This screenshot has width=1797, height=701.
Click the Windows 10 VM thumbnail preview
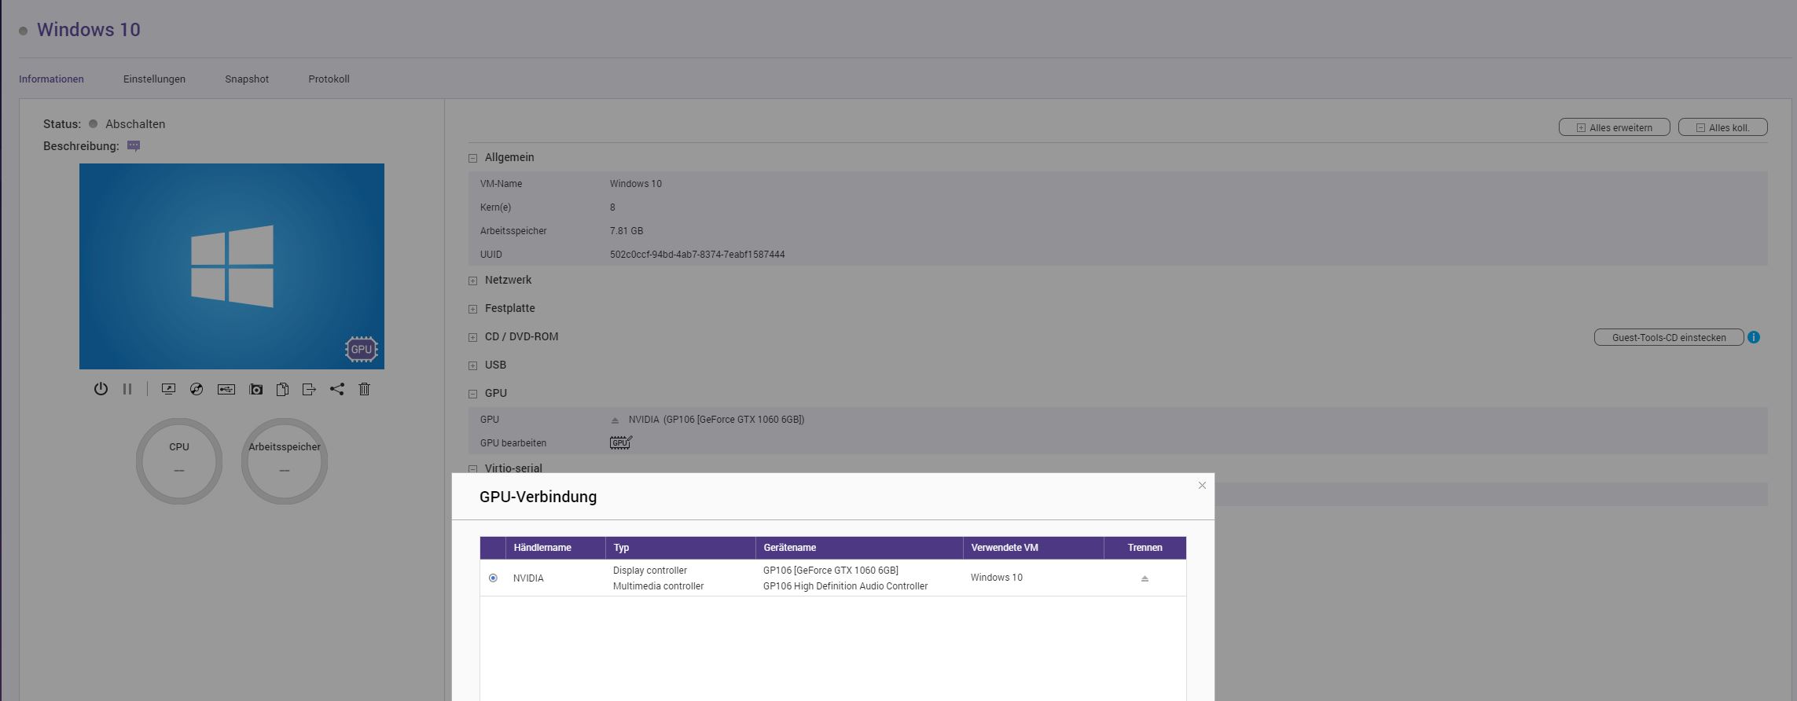(232, 266)
